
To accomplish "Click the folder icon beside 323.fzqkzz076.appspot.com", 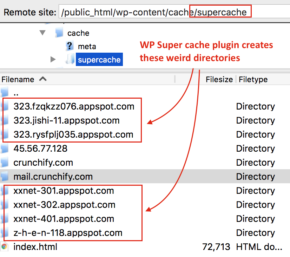I will (x=5, y=106).
